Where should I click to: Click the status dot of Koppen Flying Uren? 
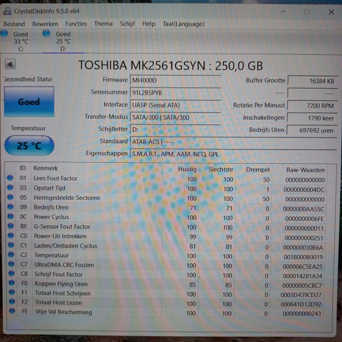click(x=12, y=283)
